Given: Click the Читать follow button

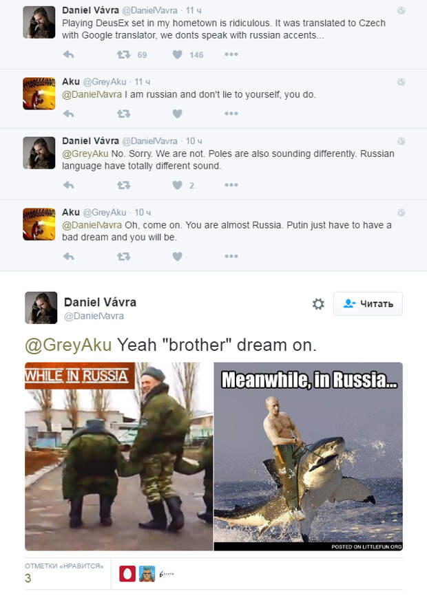Looking at the screenshot, I should tap(368, 304).
